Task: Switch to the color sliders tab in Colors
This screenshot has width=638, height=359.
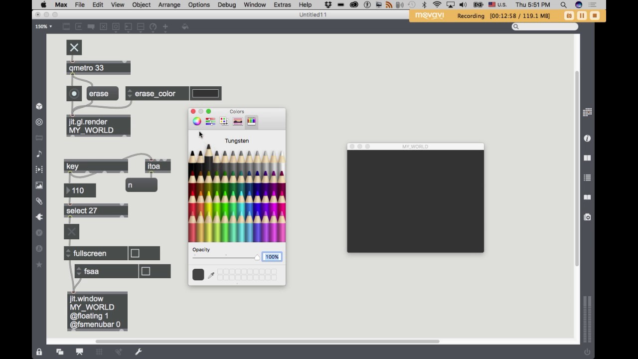Action: (x=210, y=121)
